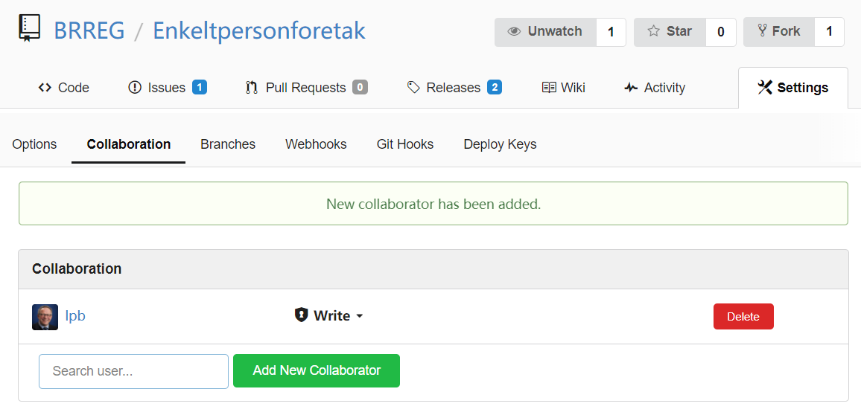The height and width of the screenshot is (415, 861).
Task: Click the Code tab brackets icon
Action: tap(45, 88)
